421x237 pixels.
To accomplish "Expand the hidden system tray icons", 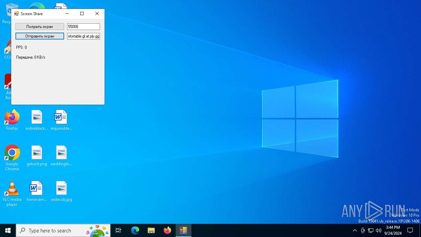I will tap(355, 230).
